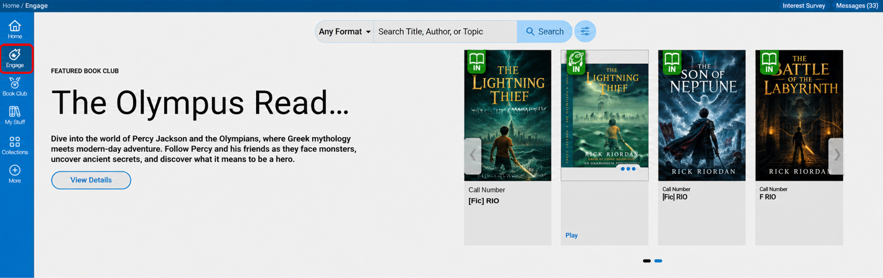Click the magnifier Search button
The image size is (883, 278).
click(545, 32)
